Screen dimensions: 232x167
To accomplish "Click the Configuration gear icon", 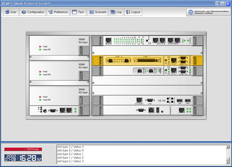I will (x=24, y=12).
